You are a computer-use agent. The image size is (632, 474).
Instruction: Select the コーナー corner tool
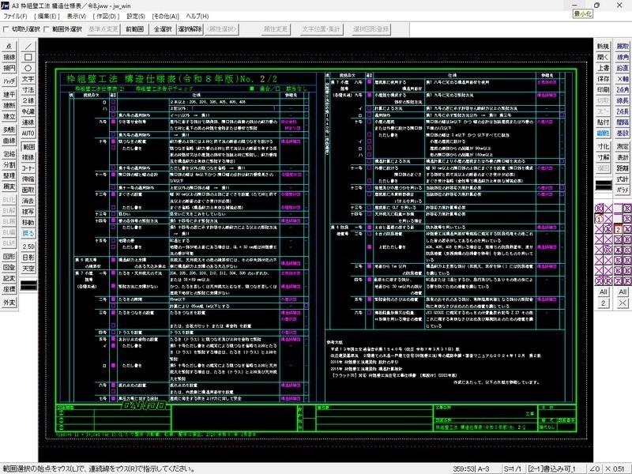click(x=28, y=168)
